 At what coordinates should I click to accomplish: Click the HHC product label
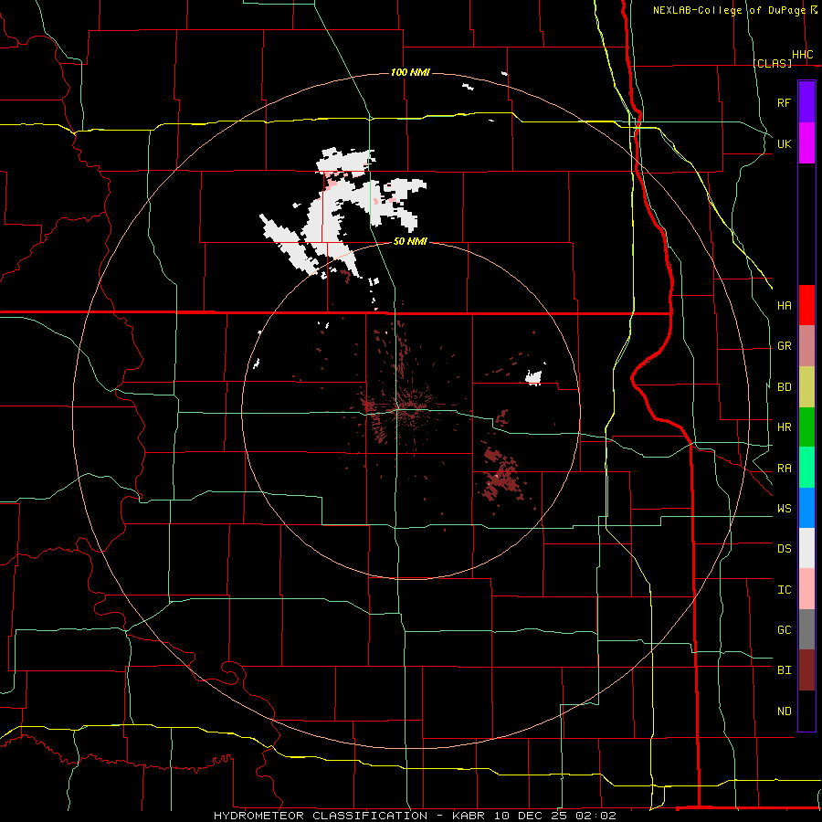point(802,55)
